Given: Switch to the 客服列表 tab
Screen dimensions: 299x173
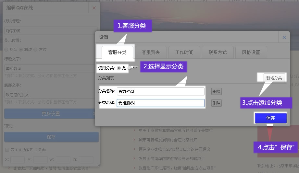Looking at the screenshot, I should tap(151, 52).
